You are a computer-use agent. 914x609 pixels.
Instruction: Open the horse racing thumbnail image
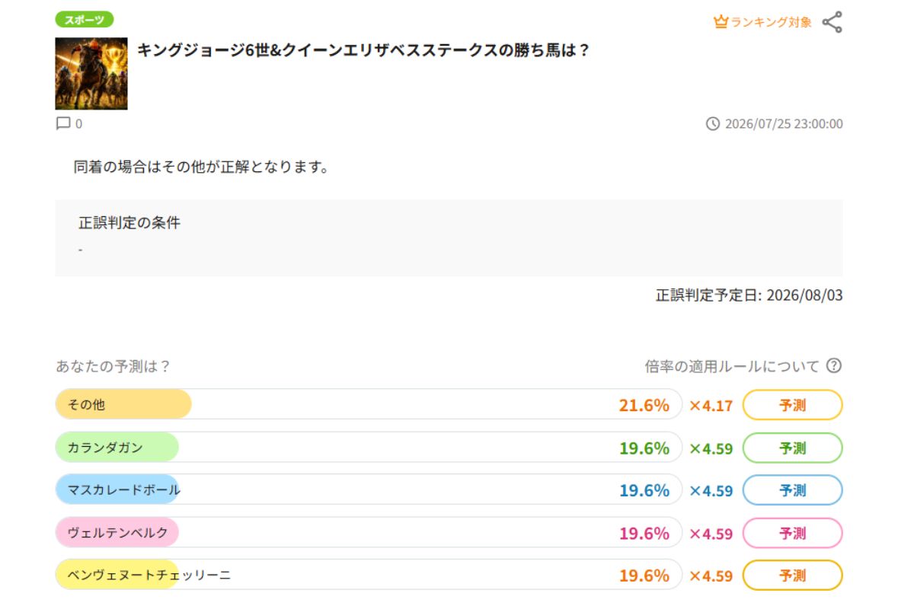(x=91, y=74)
